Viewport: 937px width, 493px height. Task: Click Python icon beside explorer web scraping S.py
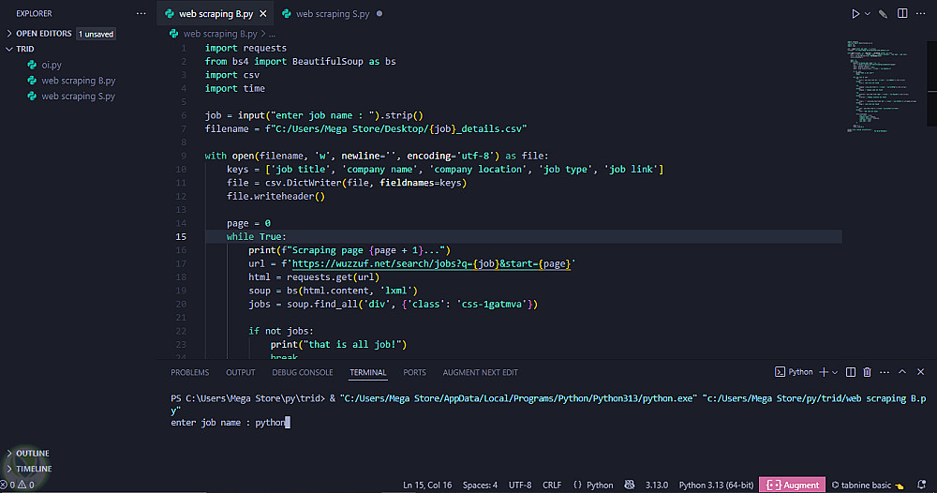[x=32, y=96]
